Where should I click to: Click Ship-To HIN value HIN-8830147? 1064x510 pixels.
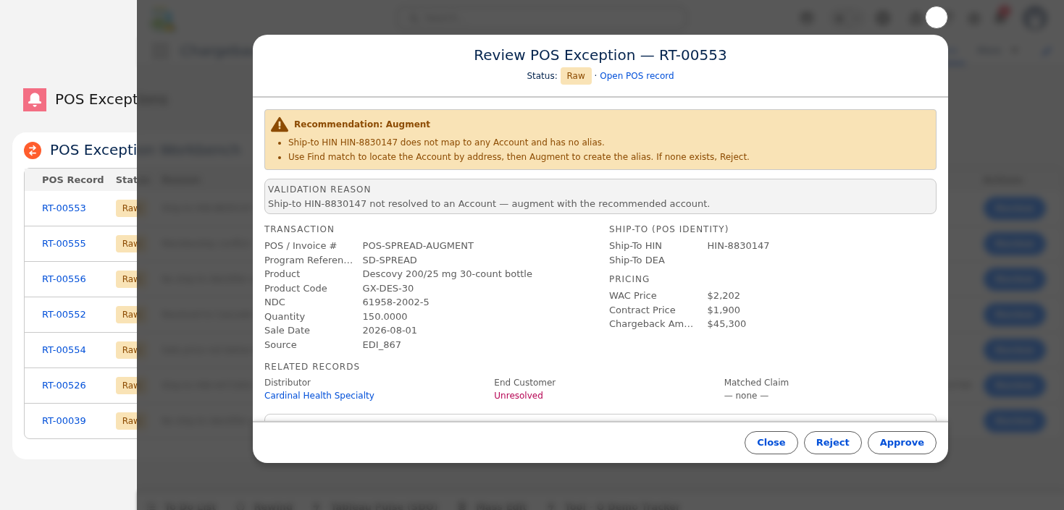(738, 246)
